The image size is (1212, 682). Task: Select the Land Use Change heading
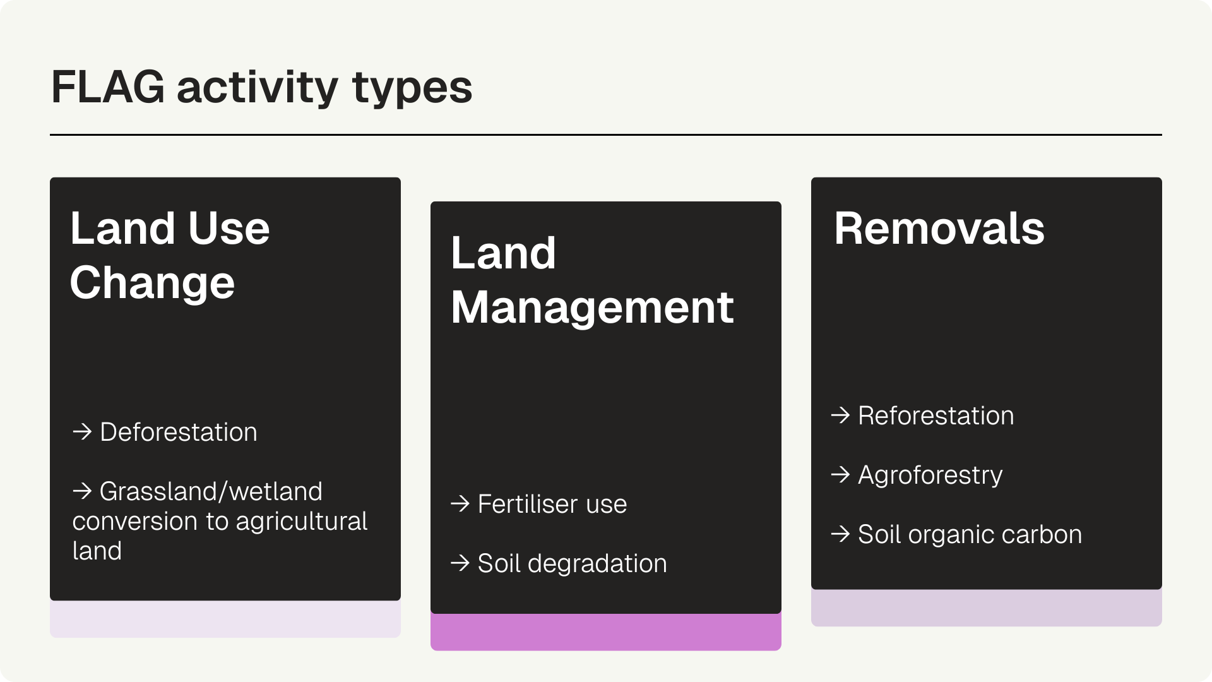170,255
